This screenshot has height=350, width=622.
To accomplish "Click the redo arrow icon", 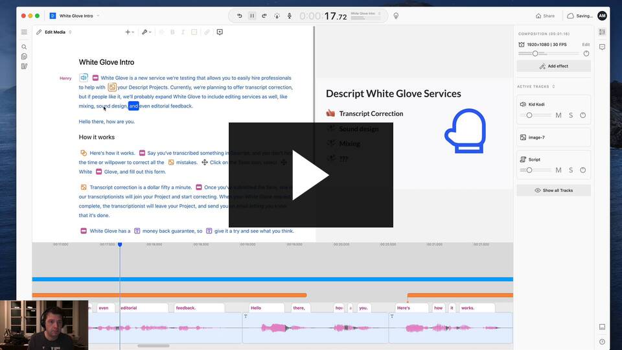I will tap(264, 16).
